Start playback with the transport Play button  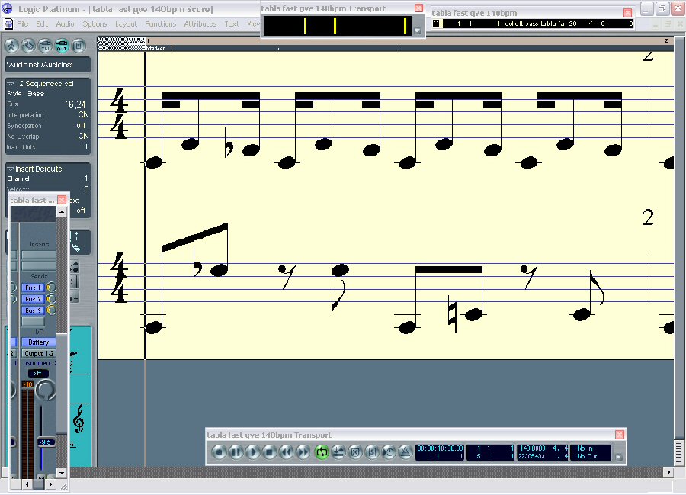[x=253, y=452]
